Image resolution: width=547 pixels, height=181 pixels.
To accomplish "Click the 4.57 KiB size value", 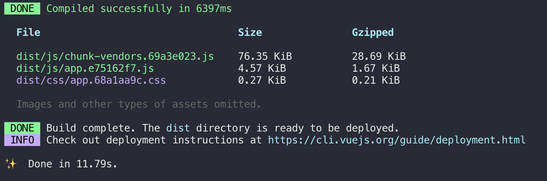I will click(262, 68).
